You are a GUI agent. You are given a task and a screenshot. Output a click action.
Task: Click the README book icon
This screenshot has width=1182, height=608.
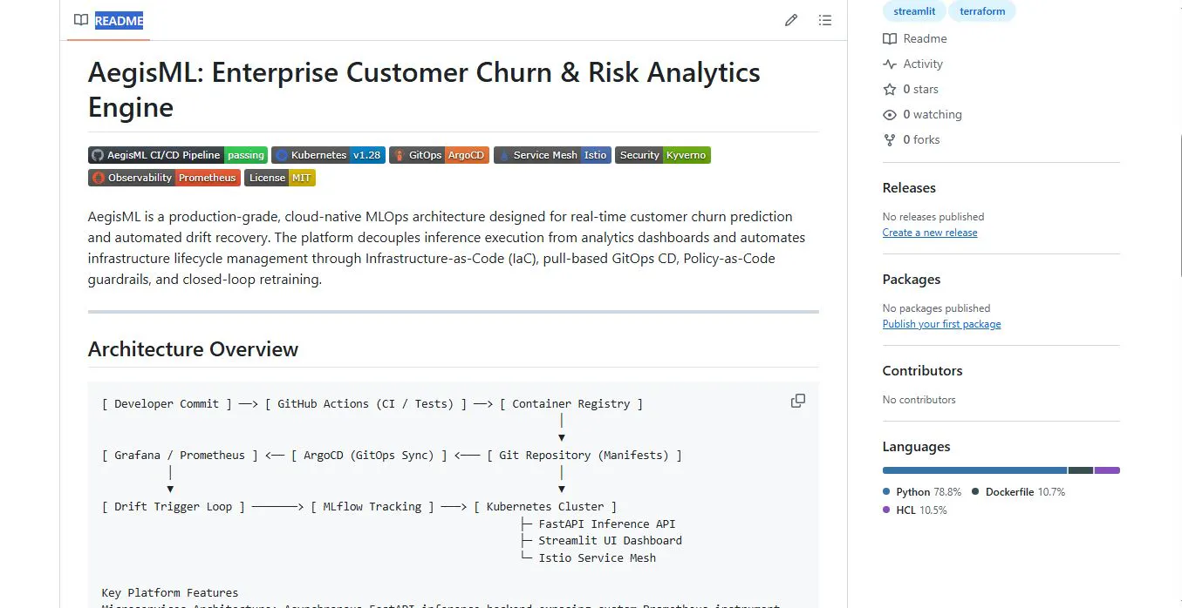tap(81, 20)
